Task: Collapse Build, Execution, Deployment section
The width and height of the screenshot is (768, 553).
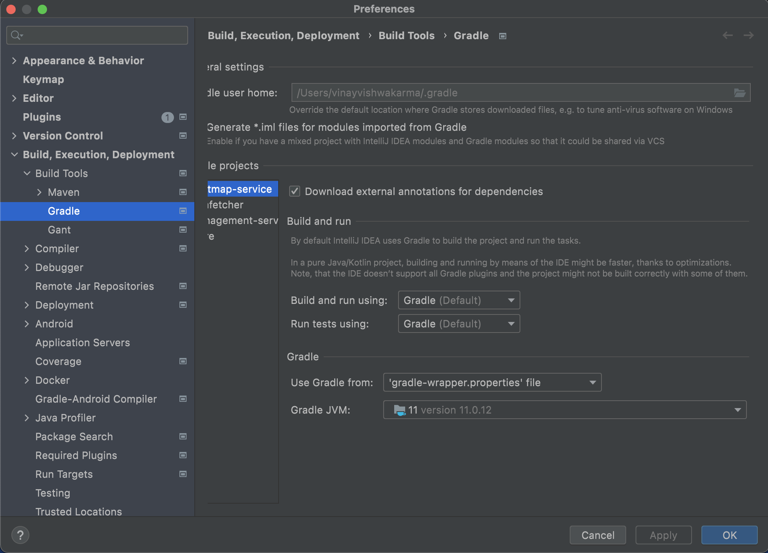Action: pos(14,154)
